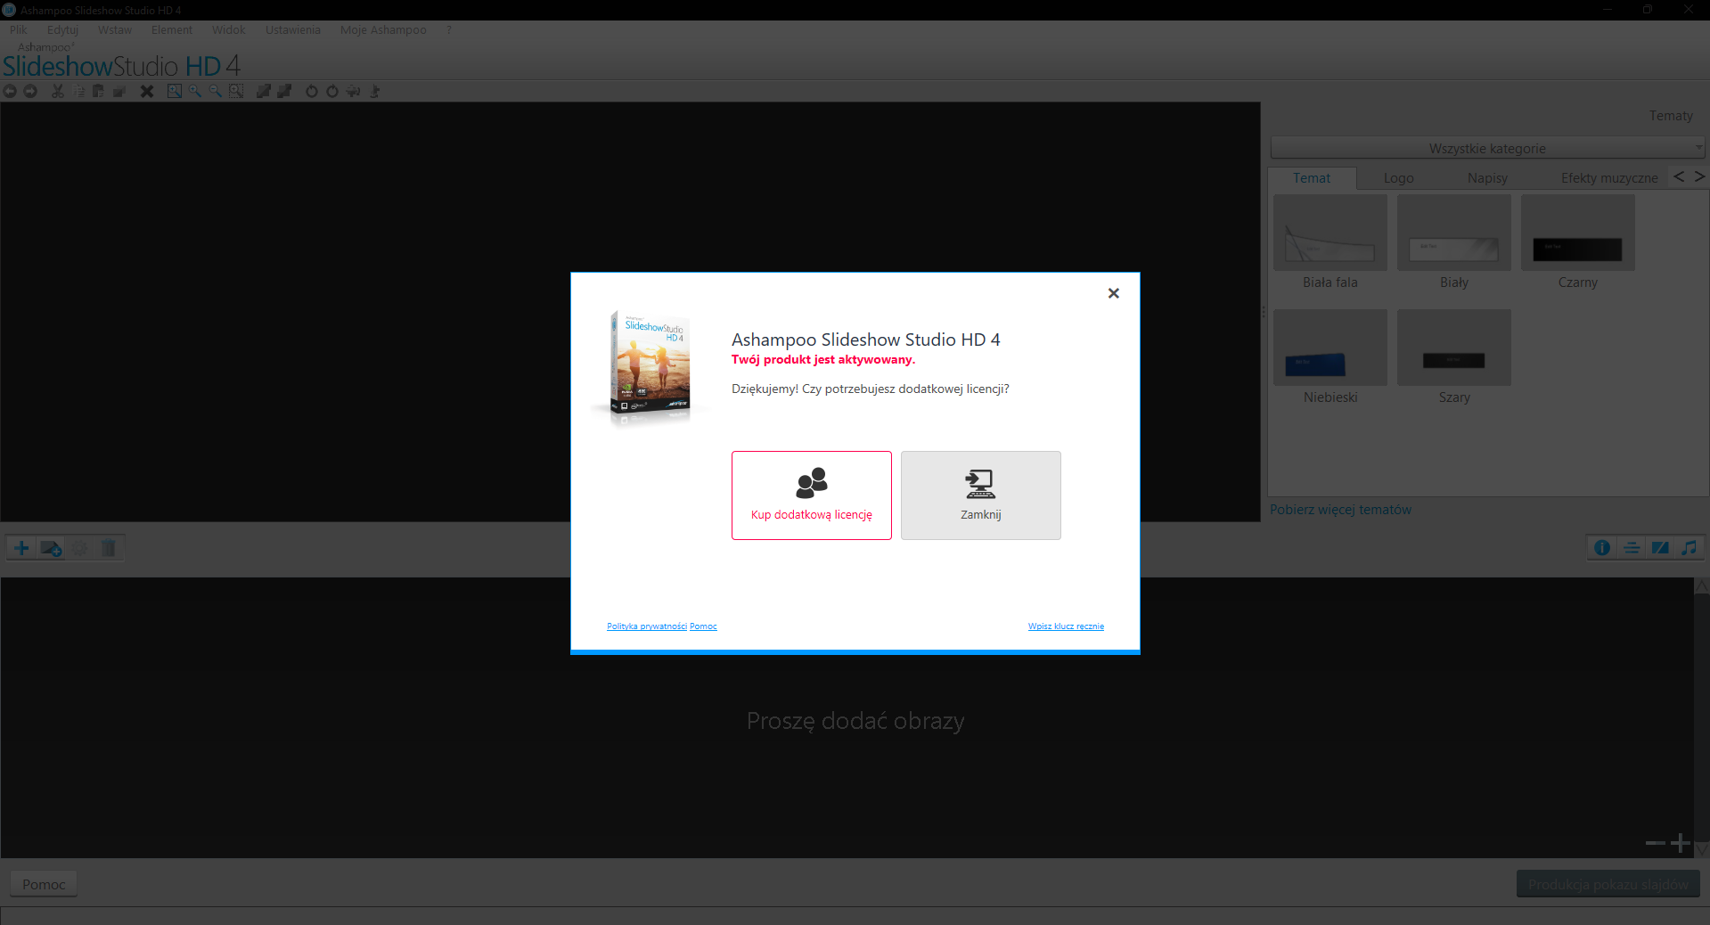Click the blue Info icon
Screen dimensions: 1710x925
[1602, 548]
